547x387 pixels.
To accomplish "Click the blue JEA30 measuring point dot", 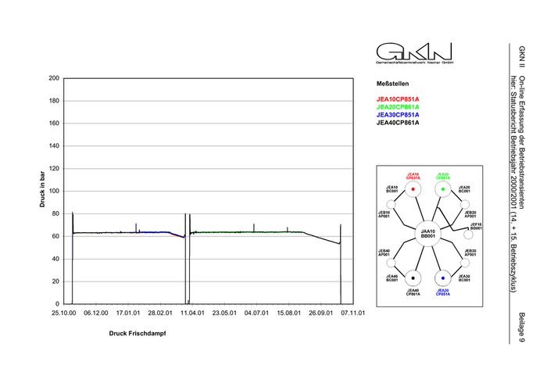I will click(443, 278).
